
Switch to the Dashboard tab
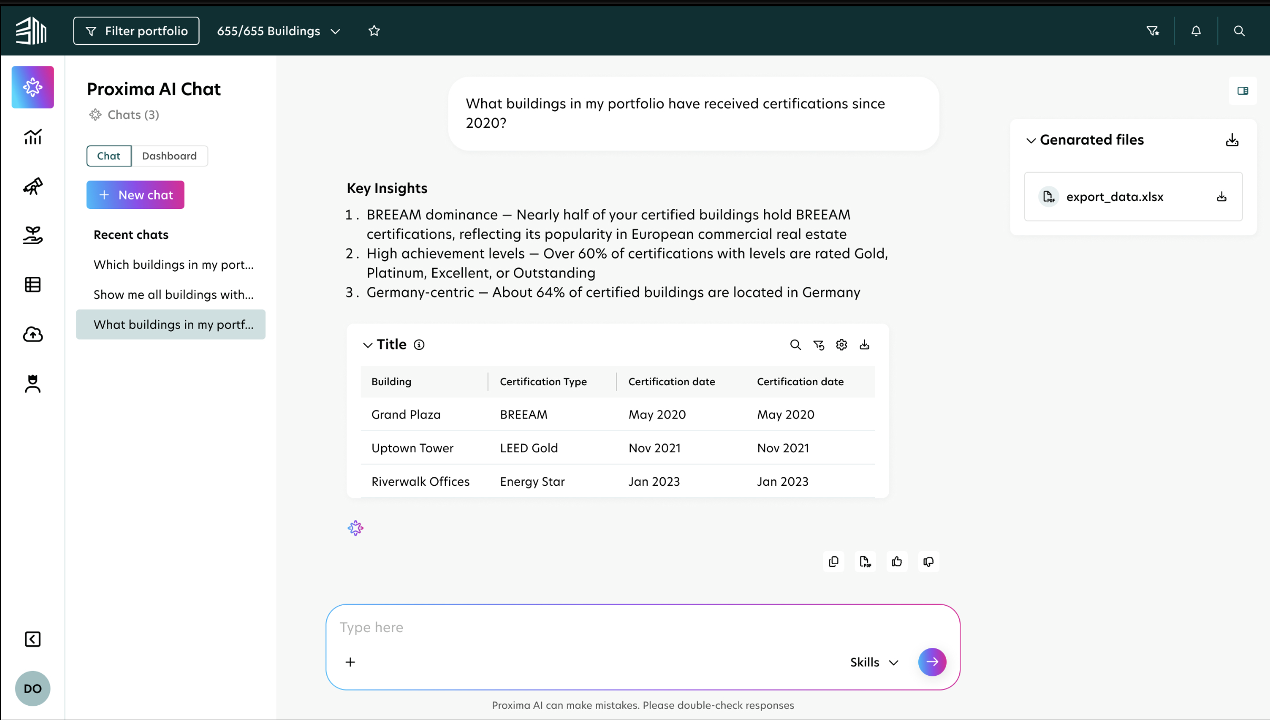coord(169,156)
